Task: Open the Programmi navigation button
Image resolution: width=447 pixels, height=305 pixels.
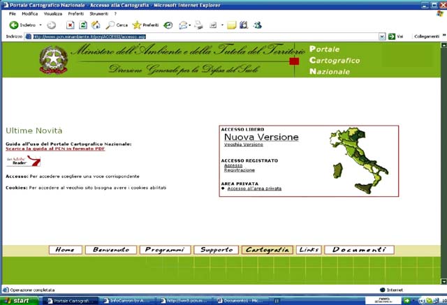Action: (165, 250)
